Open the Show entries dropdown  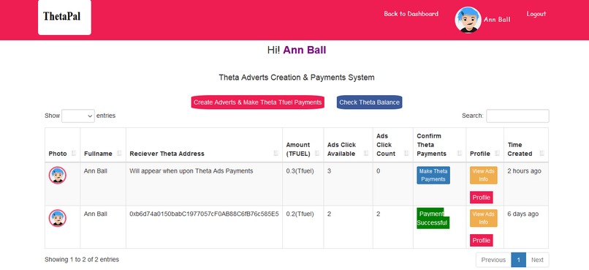[78, 116]
